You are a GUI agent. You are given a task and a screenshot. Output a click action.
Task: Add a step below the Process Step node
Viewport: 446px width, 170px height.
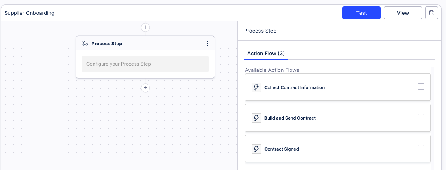pos(145,88)
